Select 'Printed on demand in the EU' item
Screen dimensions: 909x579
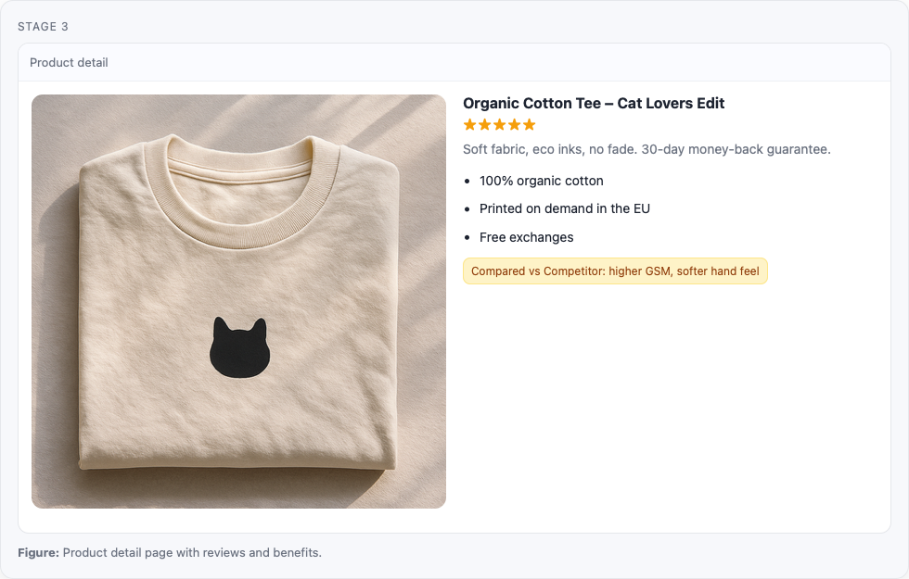[x=564, y=208]
